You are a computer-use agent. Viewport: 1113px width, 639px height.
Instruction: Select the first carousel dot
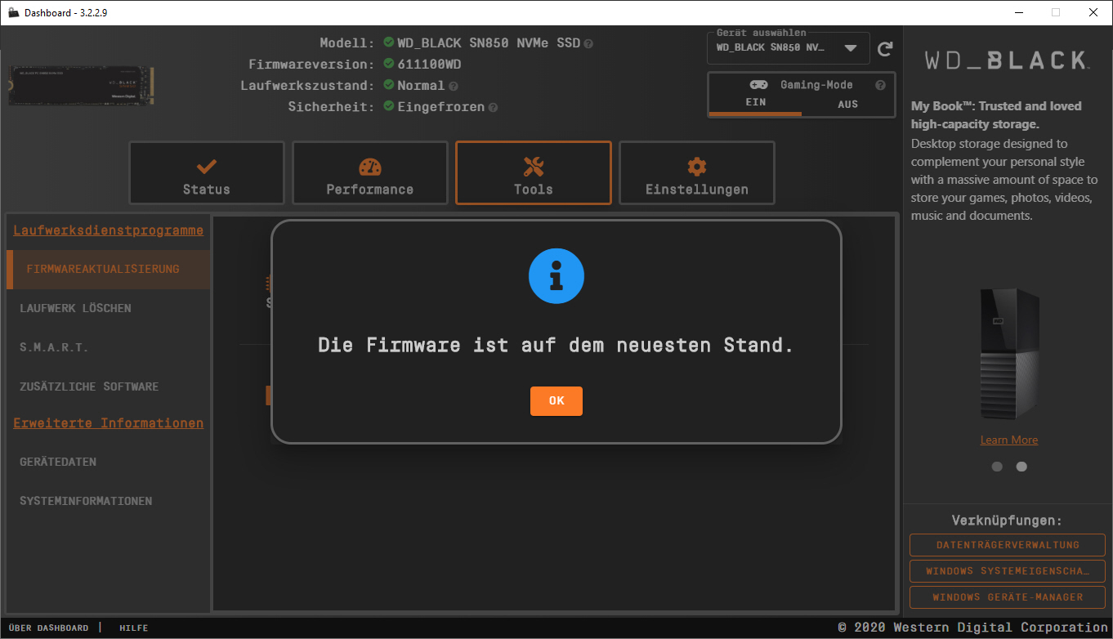tap(997, 467)
